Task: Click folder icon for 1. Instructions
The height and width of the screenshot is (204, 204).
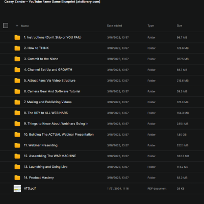Action: point(17,37)
